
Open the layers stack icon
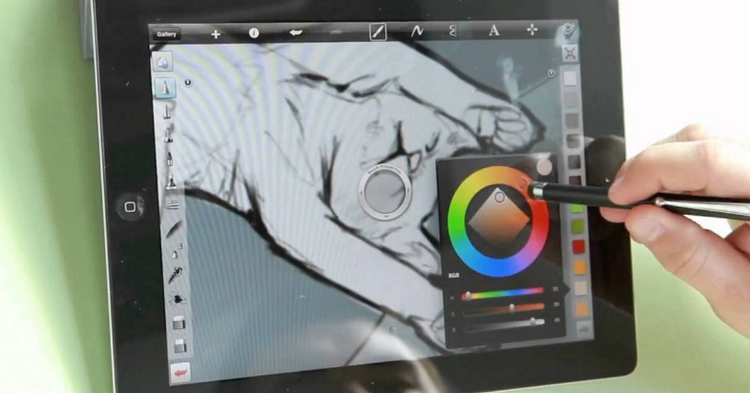click(568, 30)
